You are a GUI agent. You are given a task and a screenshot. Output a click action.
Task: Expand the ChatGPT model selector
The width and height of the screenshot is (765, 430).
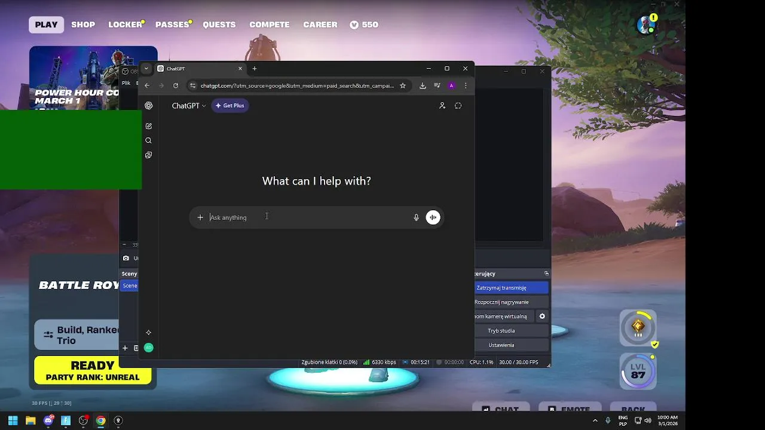[x=189, y=106]
